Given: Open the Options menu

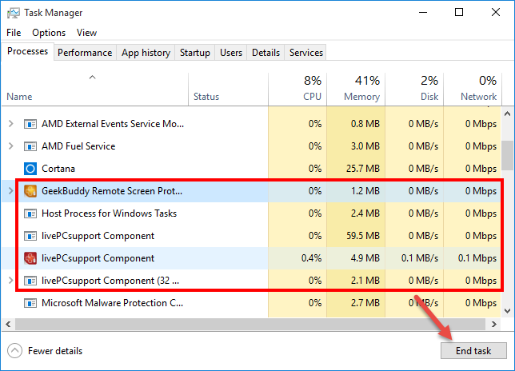Looking at the screenshot, I should pos(49,33).
